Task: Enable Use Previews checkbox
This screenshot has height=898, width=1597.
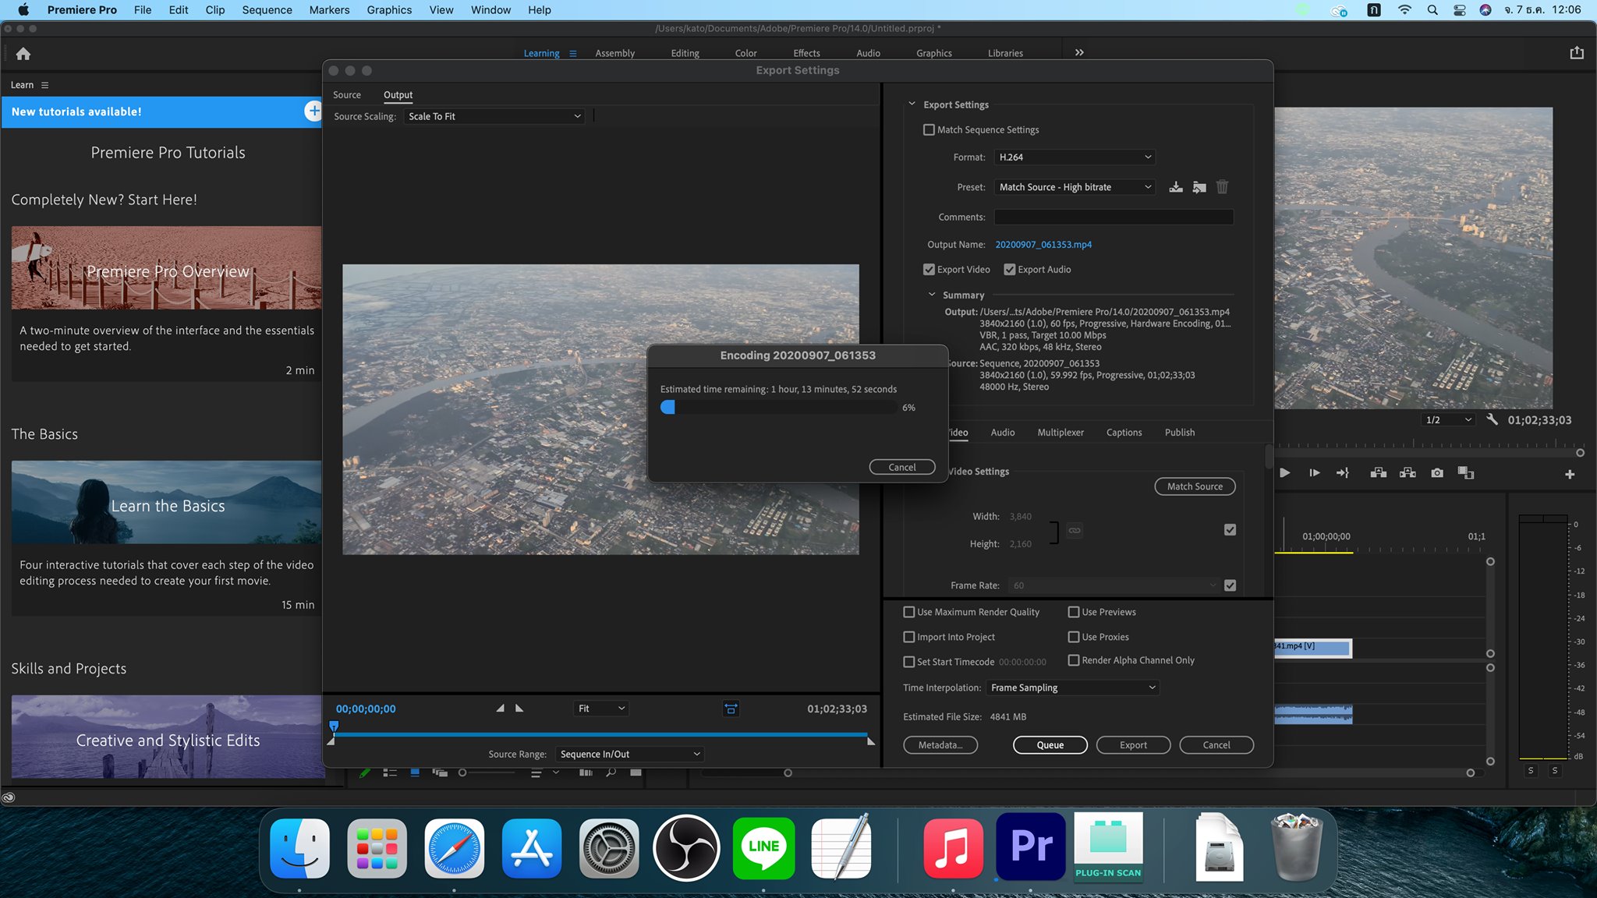Action: 1074,612
